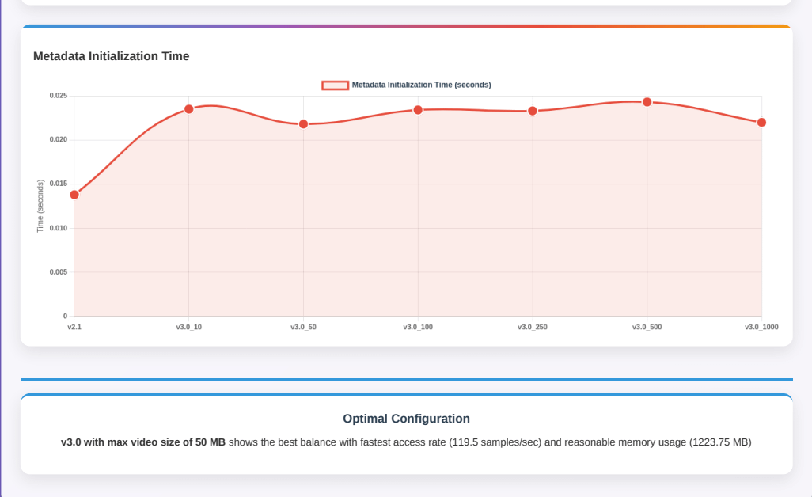Click the v3.0_10 x-axis label
The height and width of the screenshot is (497, 812).
(189, 327)
